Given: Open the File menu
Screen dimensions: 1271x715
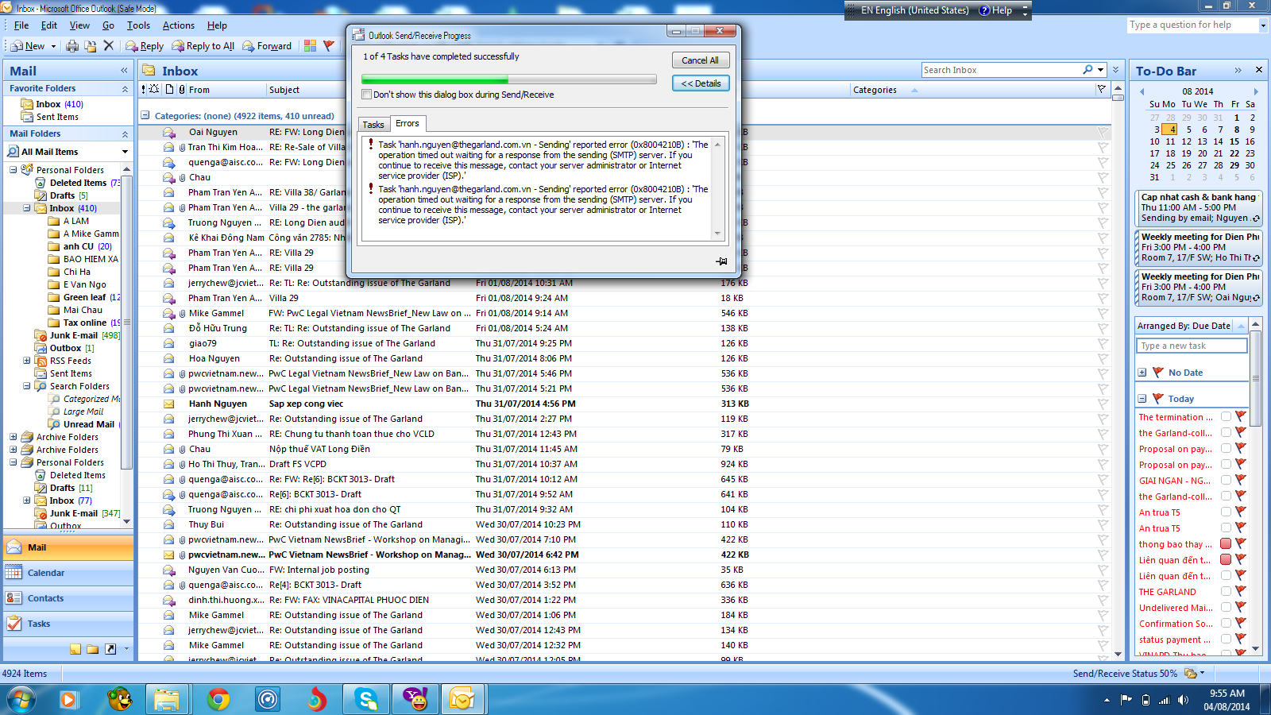Looking at the screenshot, I should pos(21,25).
